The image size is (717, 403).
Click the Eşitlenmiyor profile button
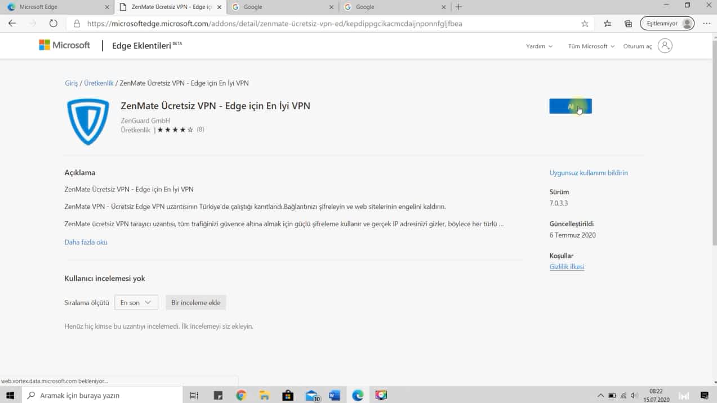pos(667,24)
